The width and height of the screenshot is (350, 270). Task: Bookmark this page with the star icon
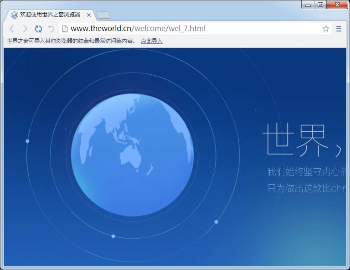pos(325,29)
